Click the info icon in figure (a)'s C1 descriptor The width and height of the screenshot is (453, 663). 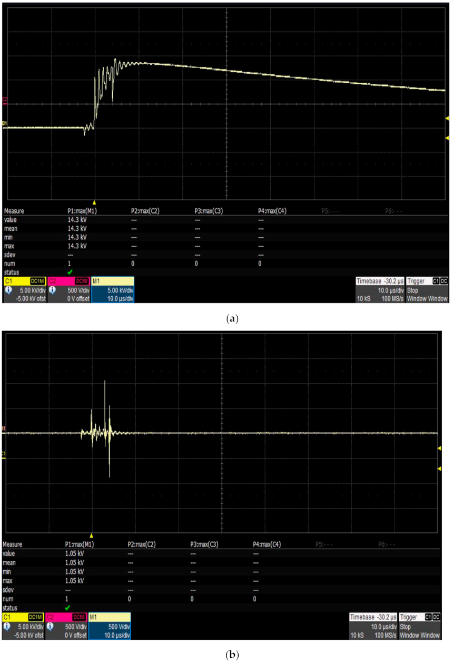pos(7,290)
